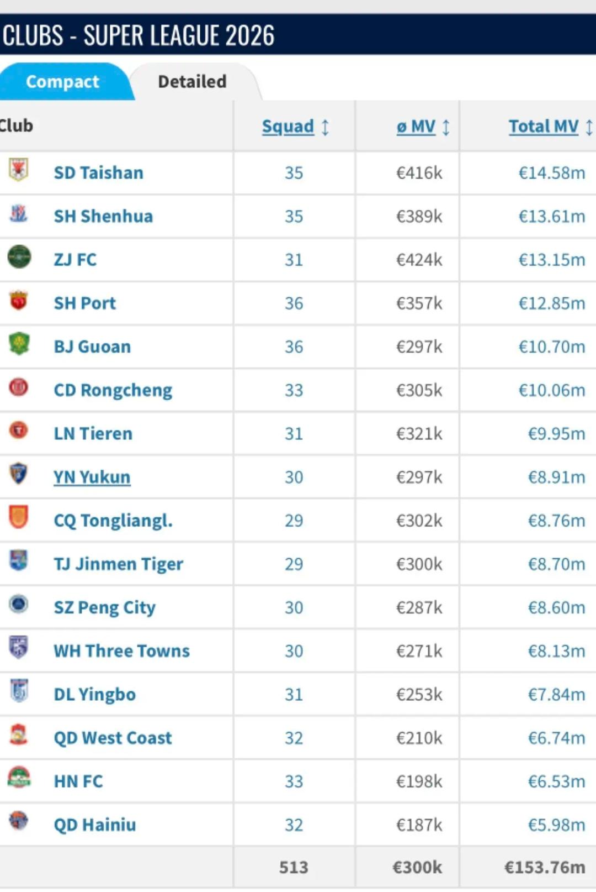This screenshot has height=892, width=596.
Task: Click the SD Taishan club crest
Action: [18, 170]
